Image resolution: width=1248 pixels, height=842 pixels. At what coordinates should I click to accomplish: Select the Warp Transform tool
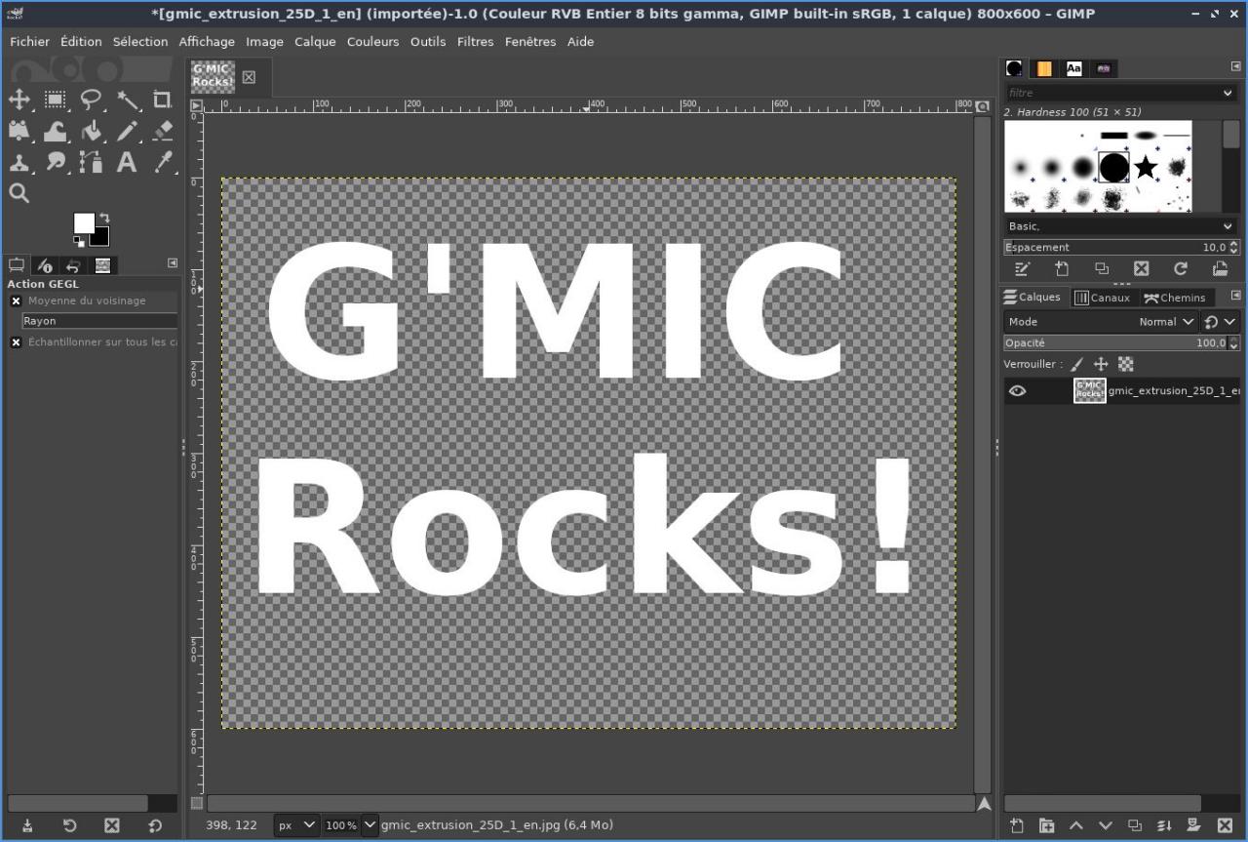[56, 131]
